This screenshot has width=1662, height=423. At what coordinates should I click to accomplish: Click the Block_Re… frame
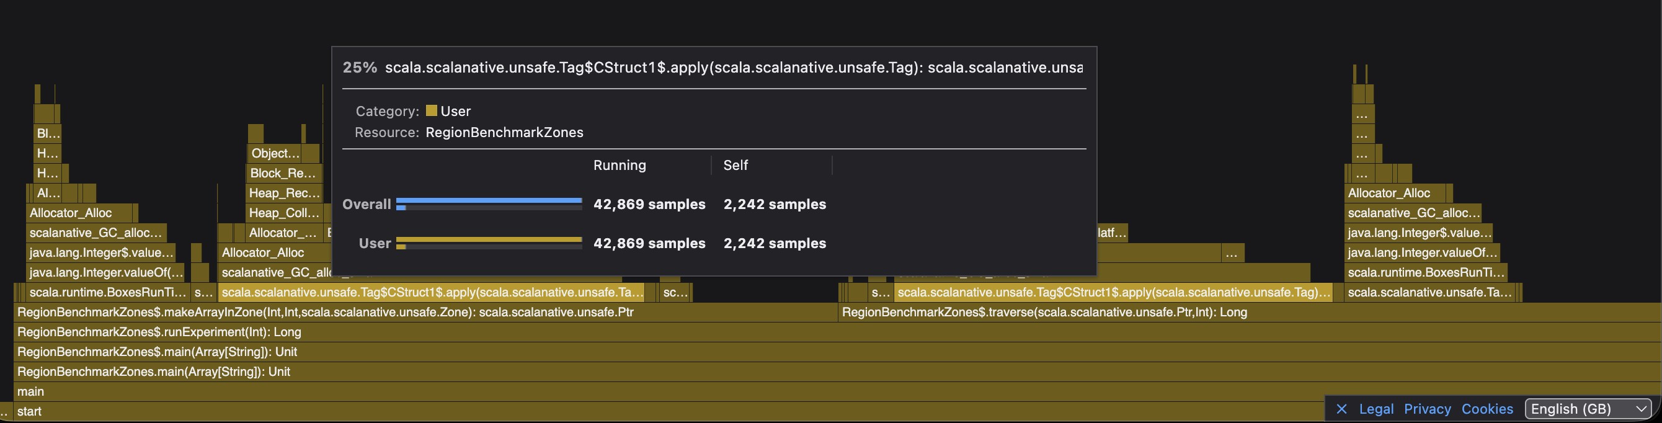(x=284, y=173)
